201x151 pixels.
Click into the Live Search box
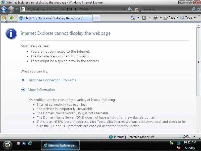click(x=166, y=9)
